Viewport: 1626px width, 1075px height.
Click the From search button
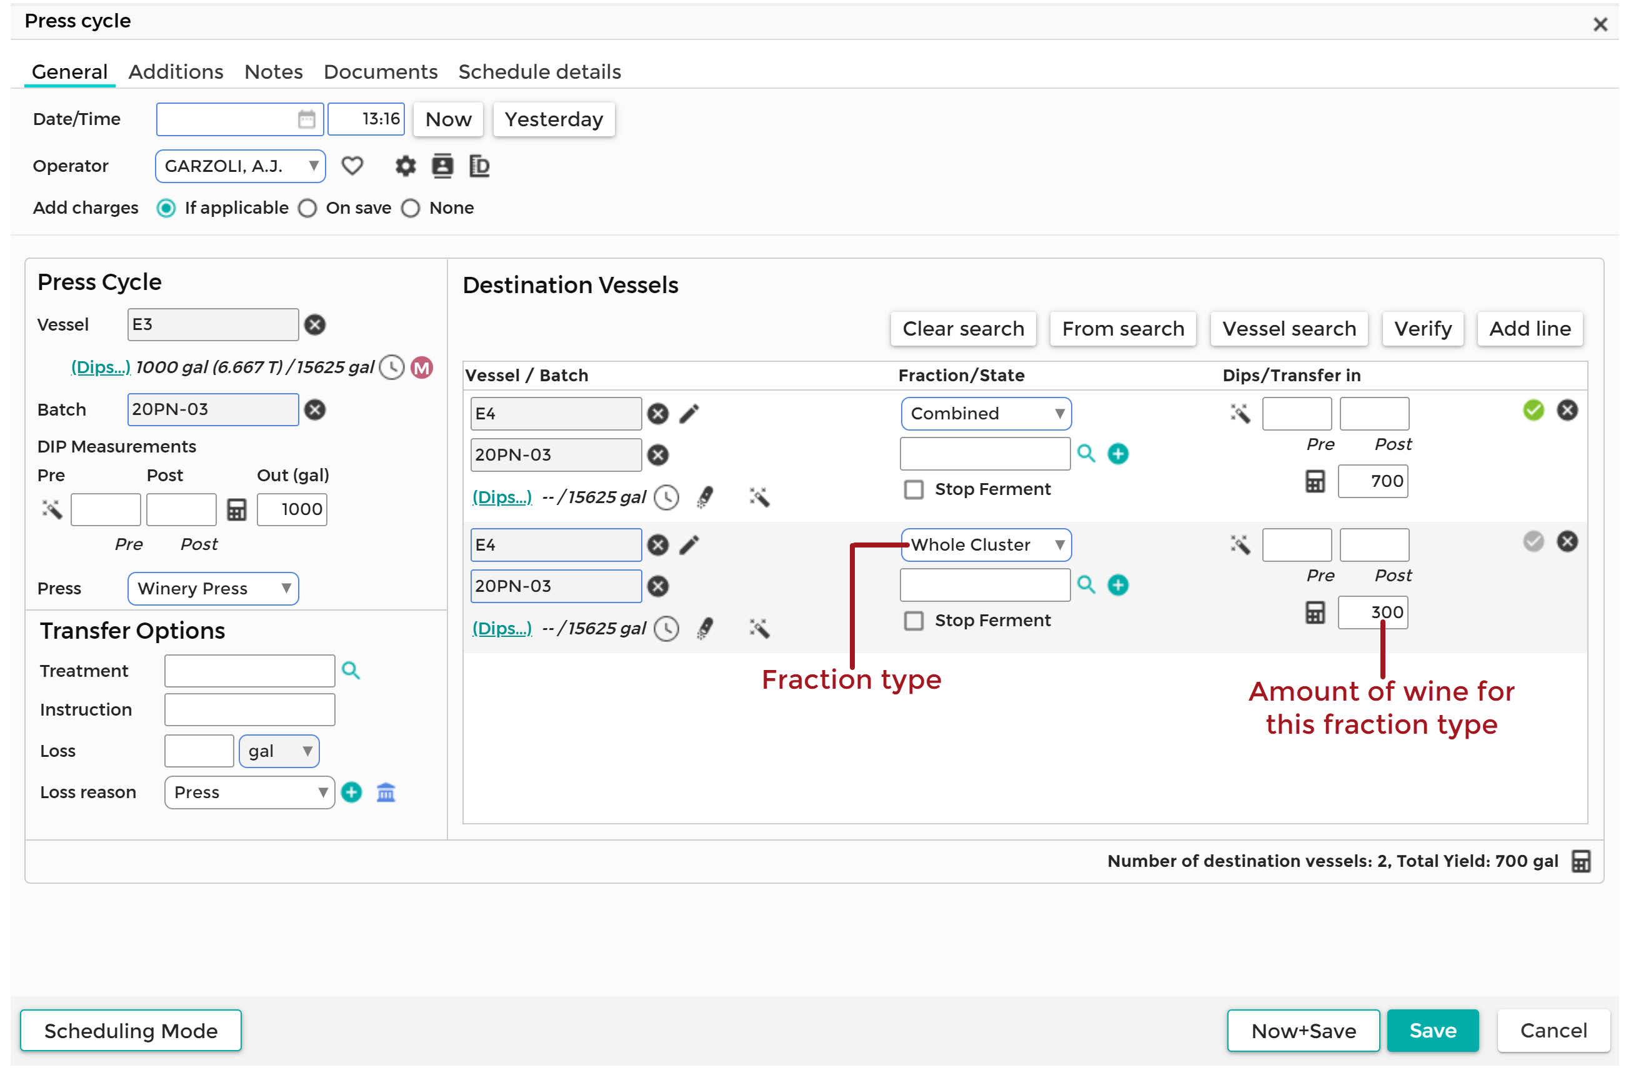[1124, 329]
